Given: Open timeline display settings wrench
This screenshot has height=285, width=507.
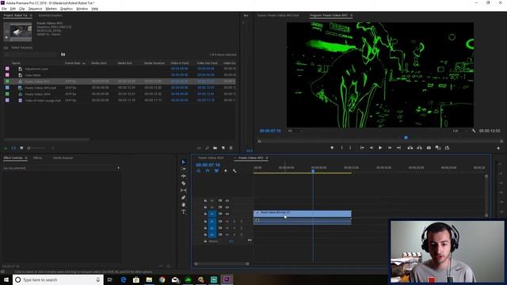Looking at the screenshot, I should (234, 171).
